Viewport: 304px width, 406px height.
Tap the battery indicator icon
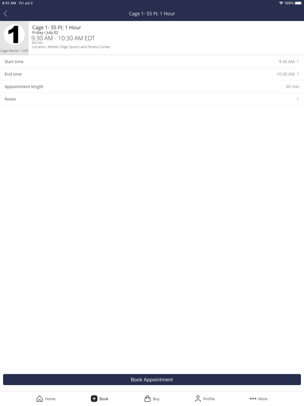298,3
